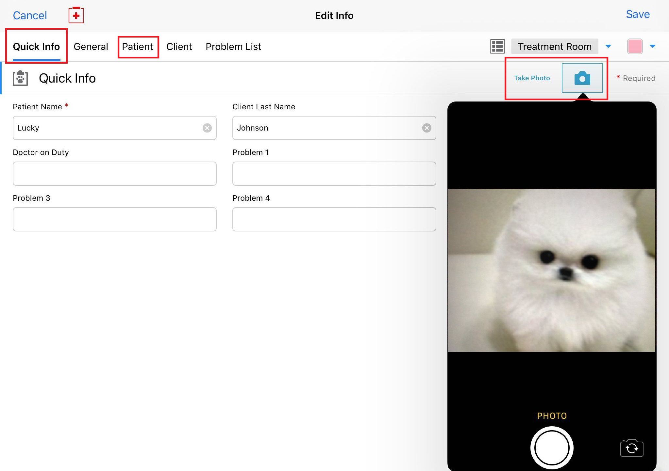Open the Problem List tab

[233, 47]
